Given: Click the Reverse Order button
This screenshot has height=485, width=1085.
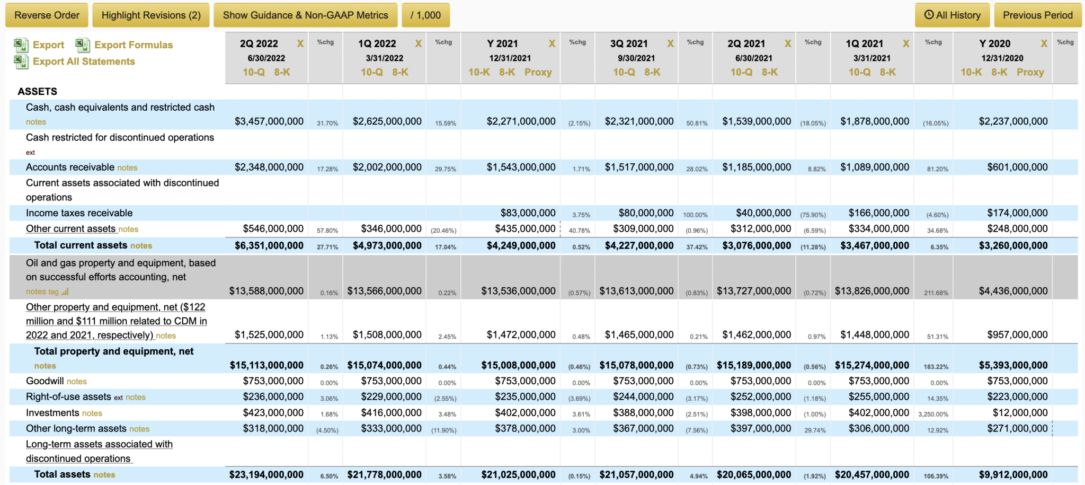Looking at the screenshot, I should (47, 15).
